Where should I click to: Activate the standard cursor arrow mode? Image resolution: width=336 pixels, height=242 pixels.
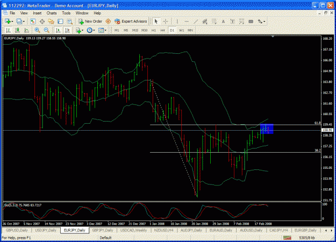(156, 22)
